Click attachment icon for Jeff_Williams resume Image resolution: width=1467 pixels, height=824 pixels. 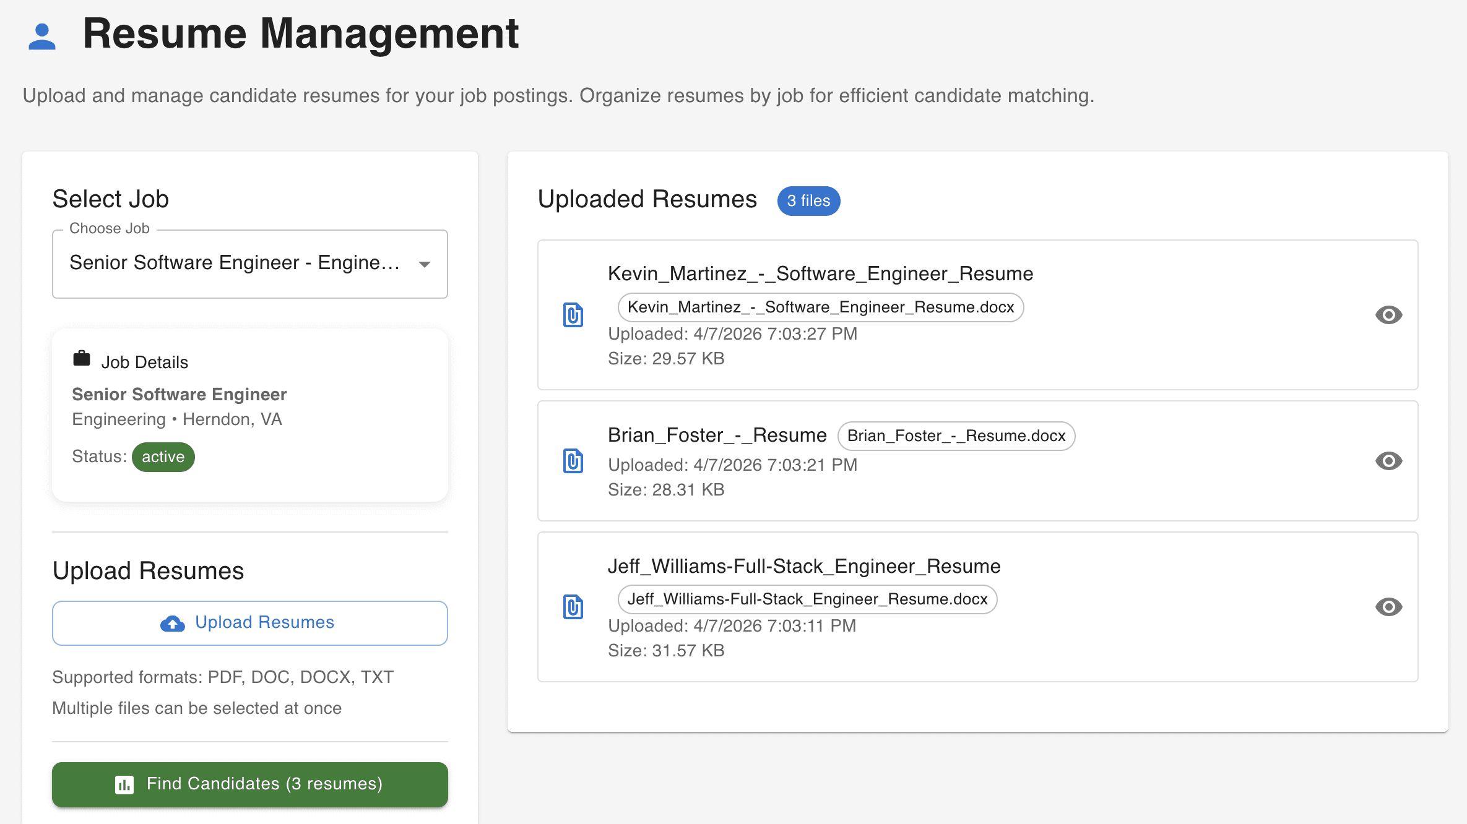pos(573,607)
